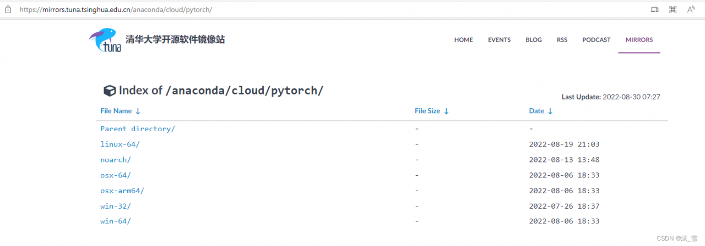Click the box icon beside Index heading
This screenshot has width=705, height=246.
(110, 91)
